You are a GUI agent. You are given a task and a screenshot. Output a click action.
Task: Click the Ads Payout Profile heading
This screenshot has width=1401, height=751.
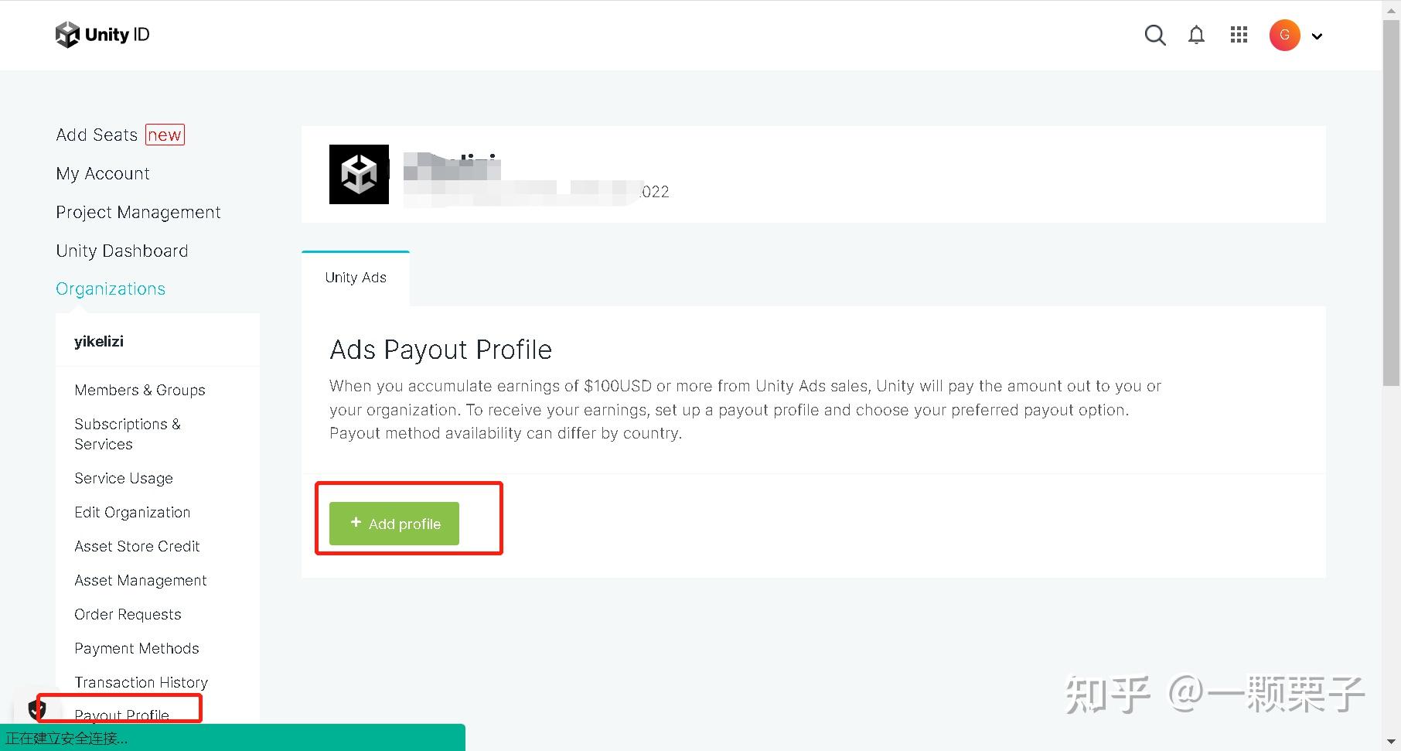pyautogui.click(x=441, y=350)
